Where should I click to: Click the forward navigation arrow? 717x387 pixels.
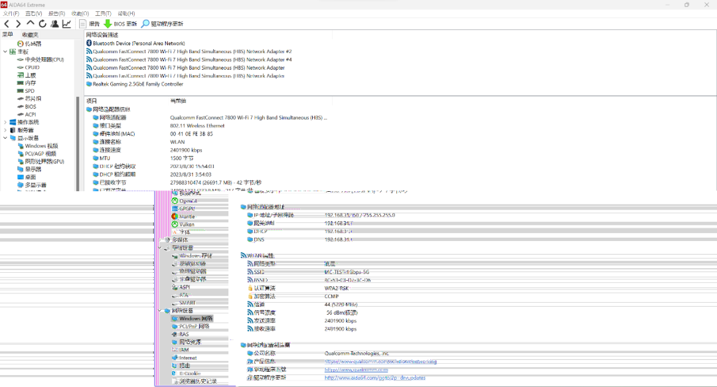point(19,24)
